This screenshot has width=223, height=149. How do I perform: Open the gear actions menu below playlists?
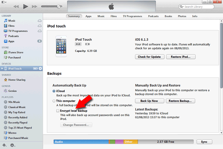tap(12, 145)
